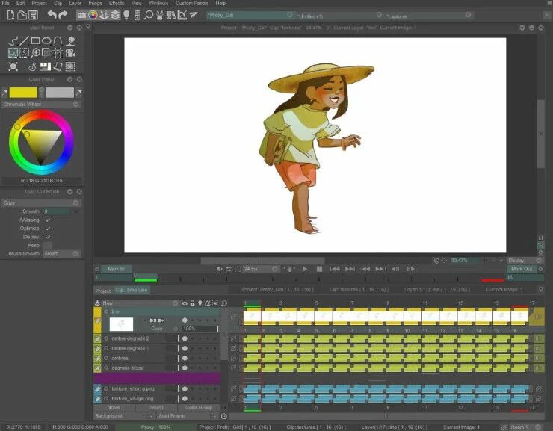Click the Smooth value input field
Image resolution: width=553 pixels, height=431 pixels.
coord(57,211)
